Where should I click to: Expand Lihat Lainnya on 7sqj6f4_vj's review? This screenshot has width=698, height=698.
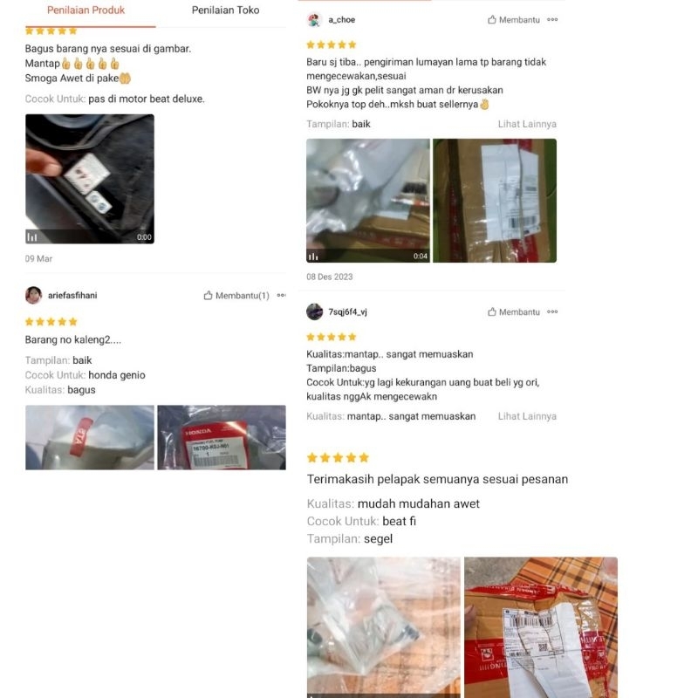[527, 416]
